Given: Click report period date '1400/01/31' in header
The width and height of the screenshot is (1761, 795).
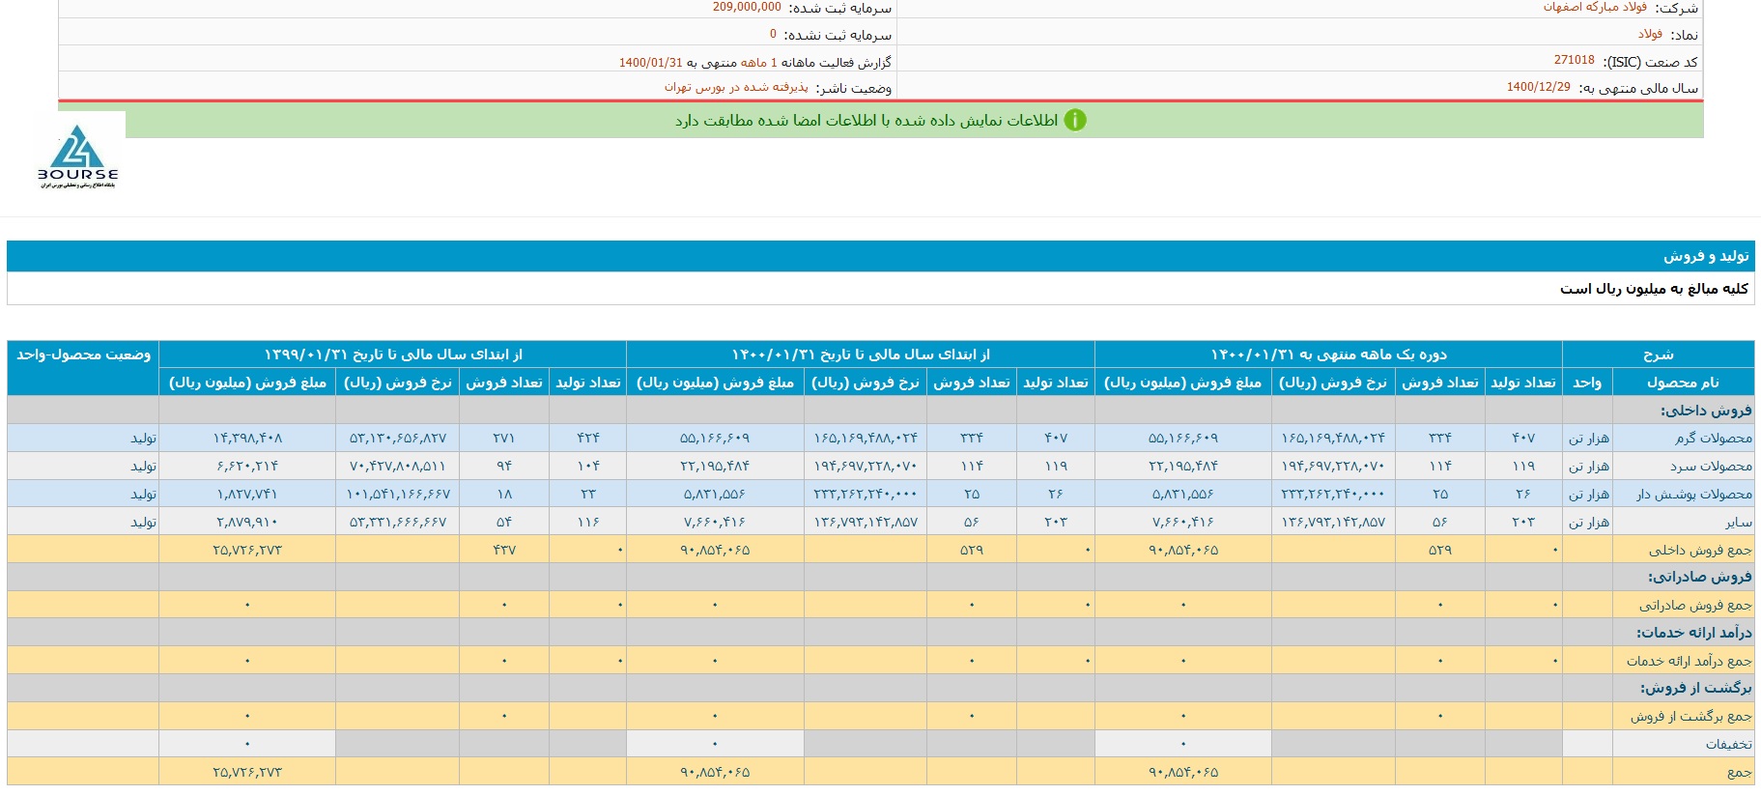Looking at the screenshot, I should point(650,62).
